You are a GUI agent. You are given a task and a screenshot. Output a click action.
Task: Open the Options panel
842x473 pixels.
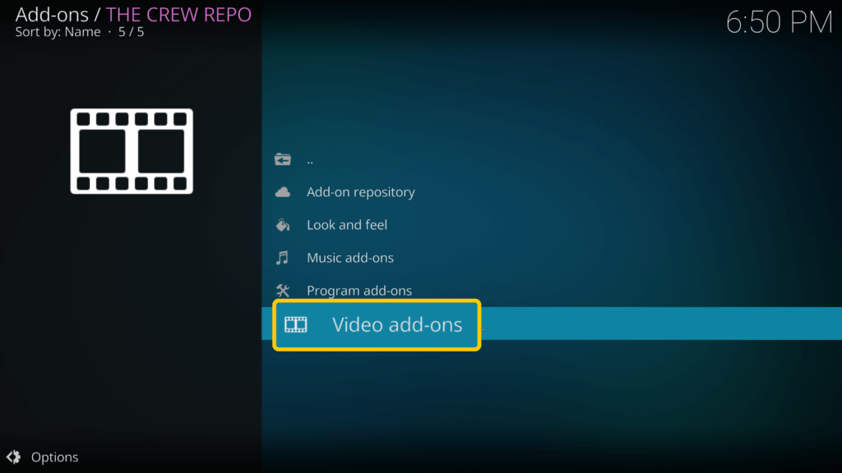pos(54,457)
